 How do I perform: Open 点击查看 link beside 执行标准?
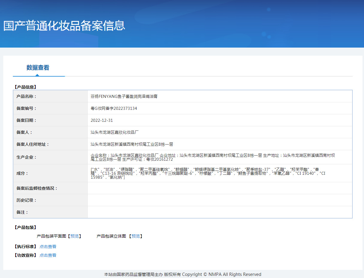pyautogui.click(x=48, y=247)
